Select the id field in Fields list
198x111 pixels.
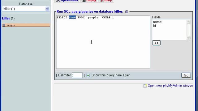pyautogui.click(x=154, y=26)
